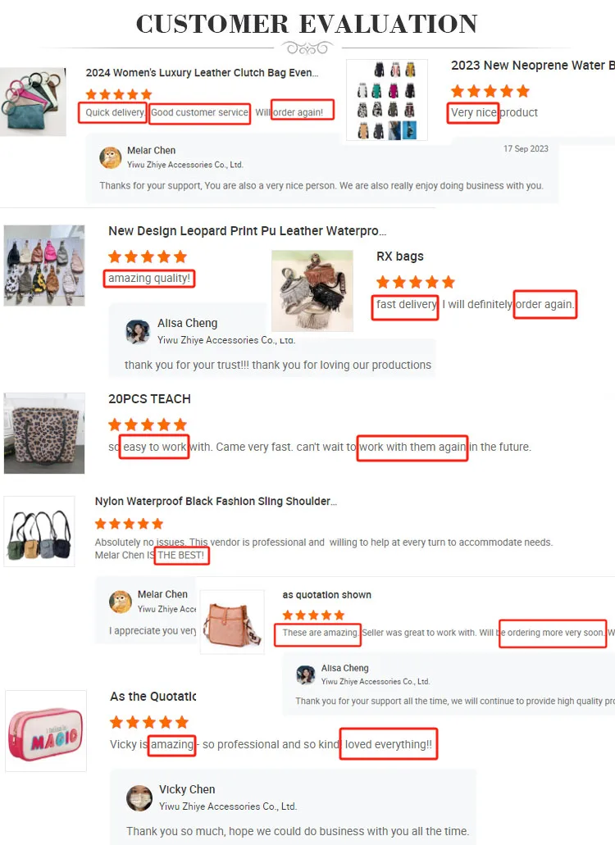Click the stars rating under RX bags
The width and height of the screenshot is (615, 845).
(x=416, y=282)
